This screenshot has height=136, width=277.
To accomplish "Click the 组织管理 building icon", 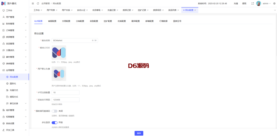I will click(x=4, y=110).
